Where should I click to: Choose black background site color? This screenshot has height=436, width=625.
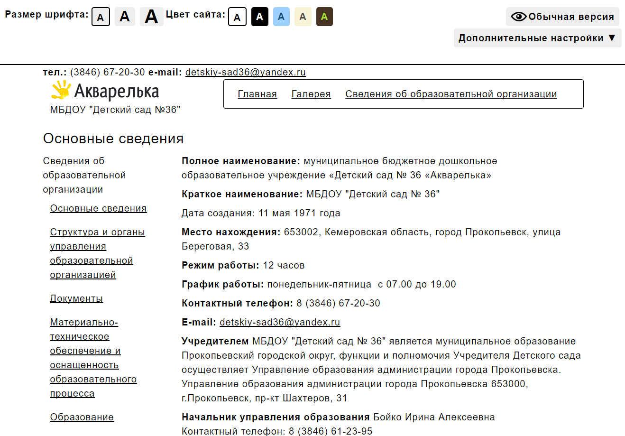pos(259,17)
